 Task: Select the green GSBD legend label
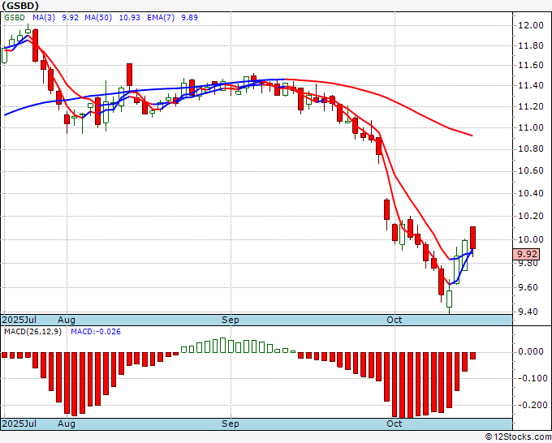click(15, 18)
